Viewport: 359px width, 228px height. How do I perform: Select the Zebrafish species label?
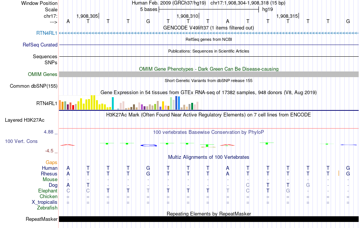(x=47, y=208)
